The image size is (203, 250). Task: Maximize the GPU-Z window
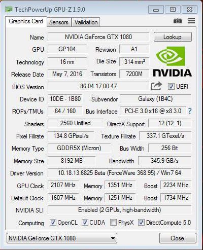pos(173,9)
